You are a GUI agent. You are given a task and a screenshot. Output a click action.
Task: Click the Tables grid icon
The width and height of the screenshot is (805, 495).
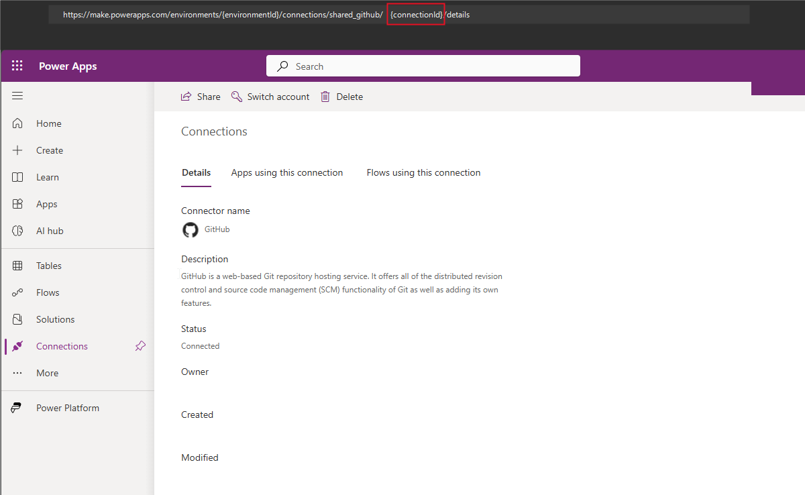point(17,266)
